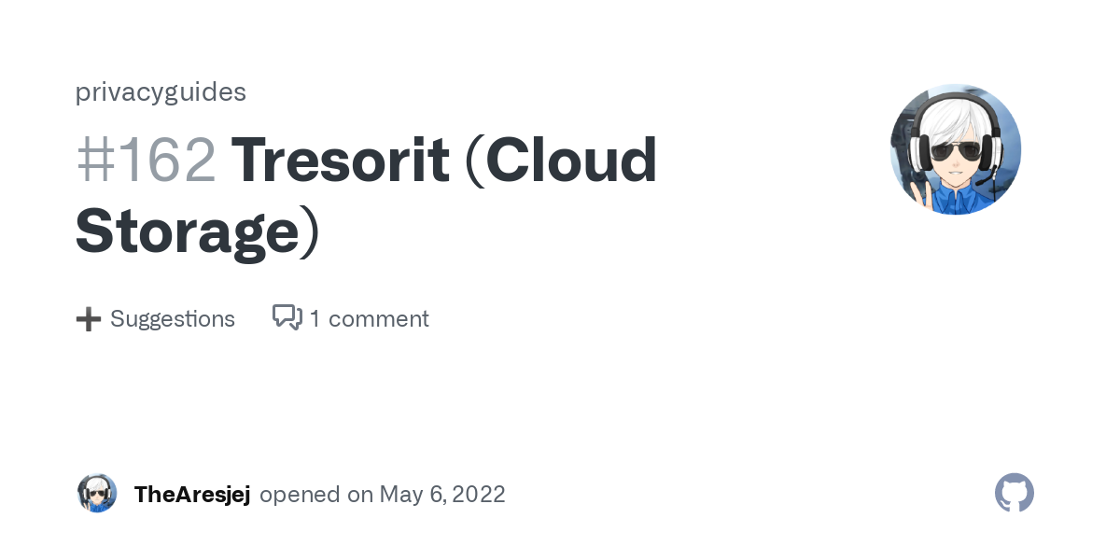View the 1 comment link

pyautogui.click(x=351, y=318)
